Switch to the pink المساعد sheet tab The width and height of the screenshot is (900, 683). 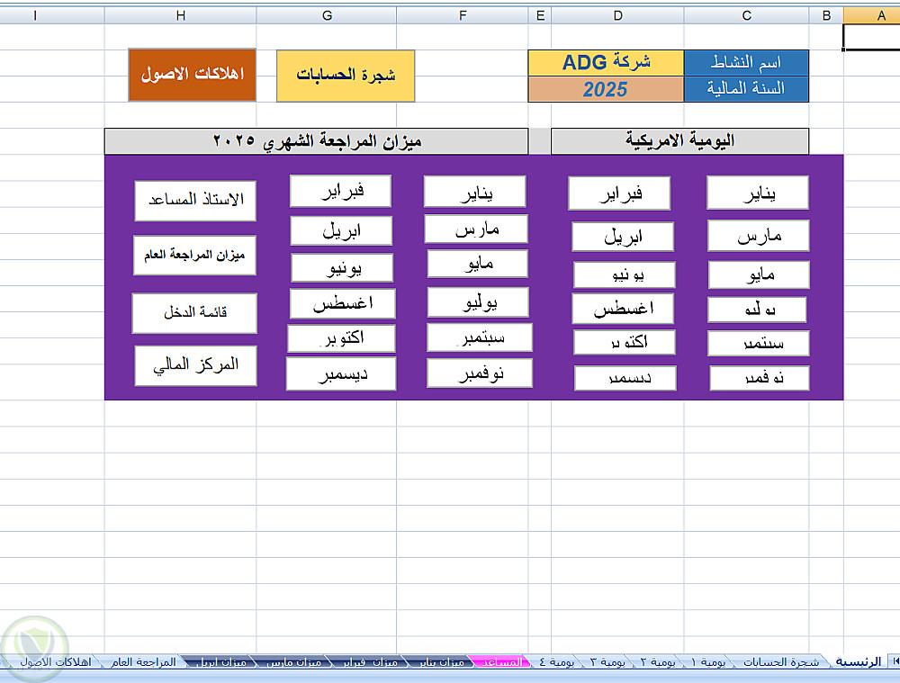coord(500,661)
